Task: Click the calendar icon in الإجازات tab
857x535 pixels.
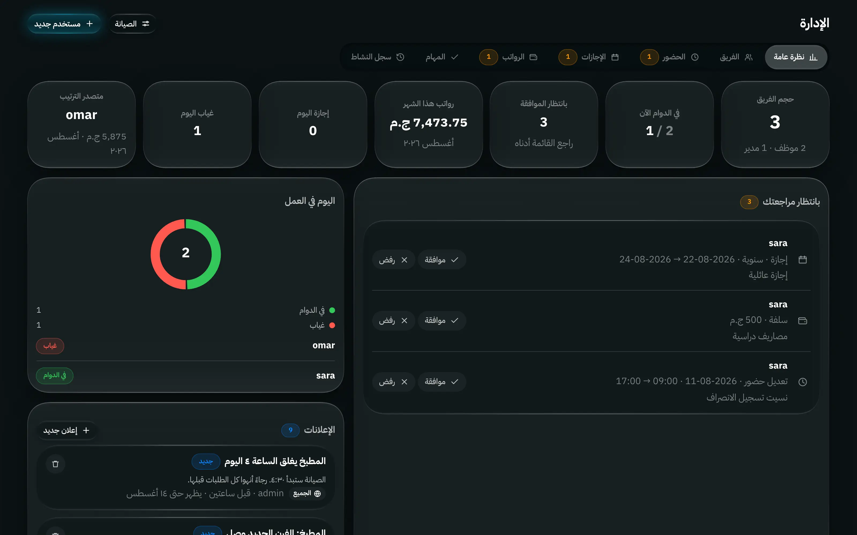Action: pos(615,57)
